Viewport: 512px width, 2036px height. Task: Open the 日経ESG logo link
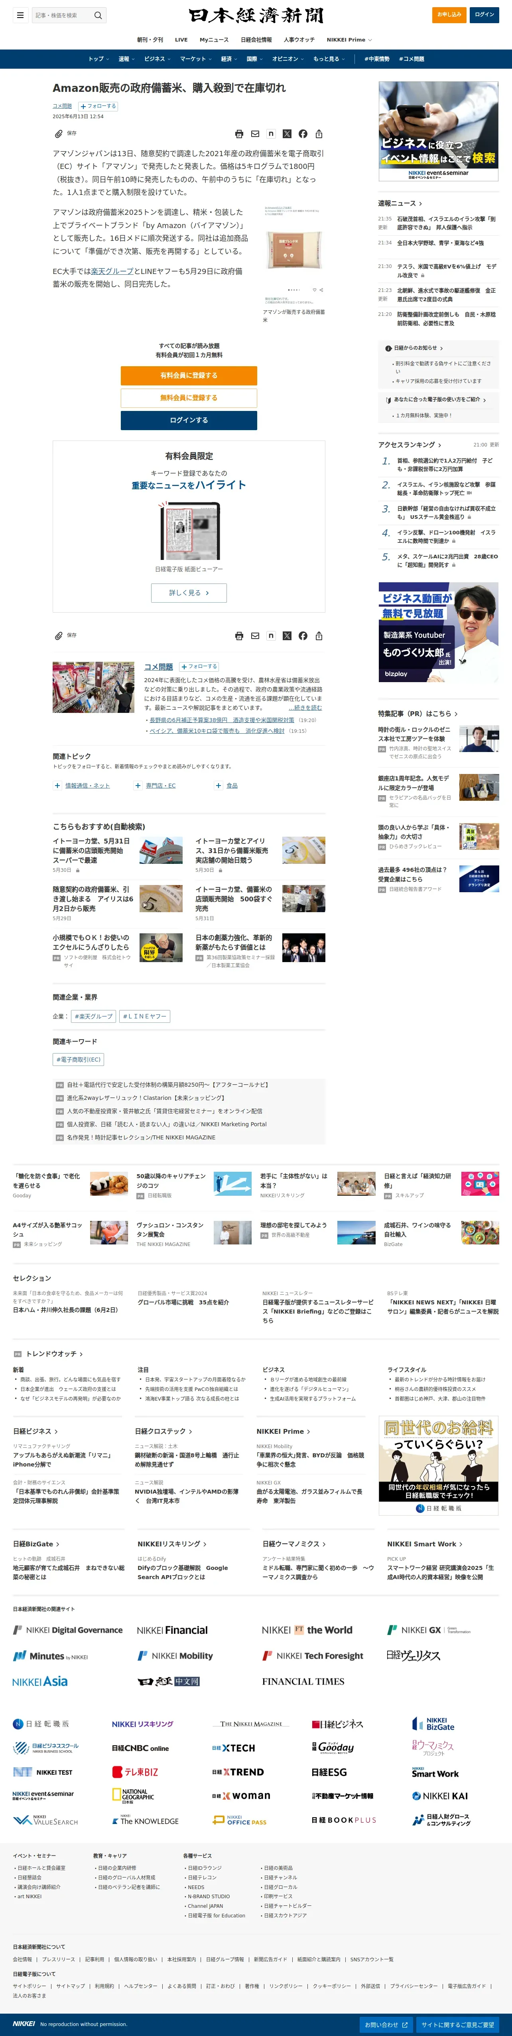coord(329,1772)
